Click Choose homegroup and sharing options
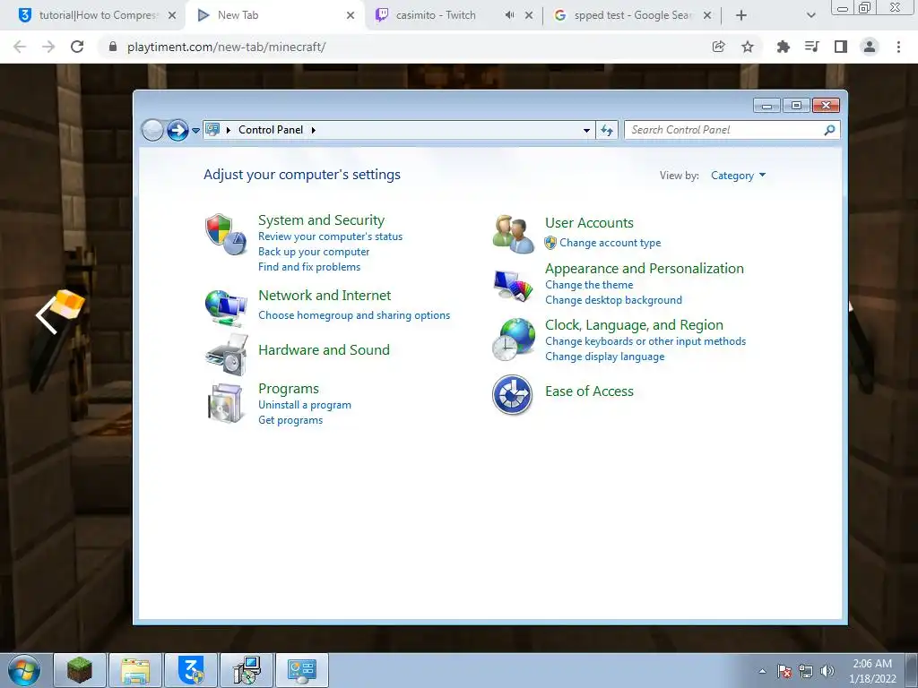Image resolution: width=918 pixels, height=688 pixels. (354, 315)
